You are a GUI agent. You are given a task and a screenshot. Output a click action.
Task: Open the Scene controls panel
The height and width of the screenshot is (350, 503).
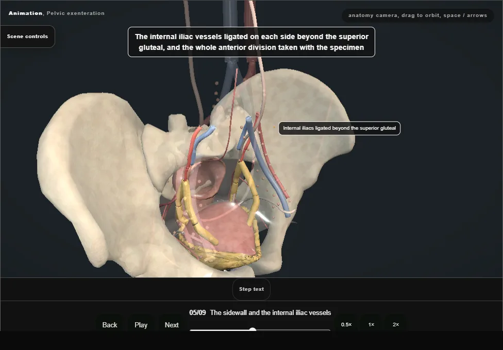tap(28, 37)
